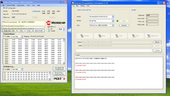Select the Output tab in IPE
Image resolution: width=170 pixels, height=96 pixels.
click(77, 55)
